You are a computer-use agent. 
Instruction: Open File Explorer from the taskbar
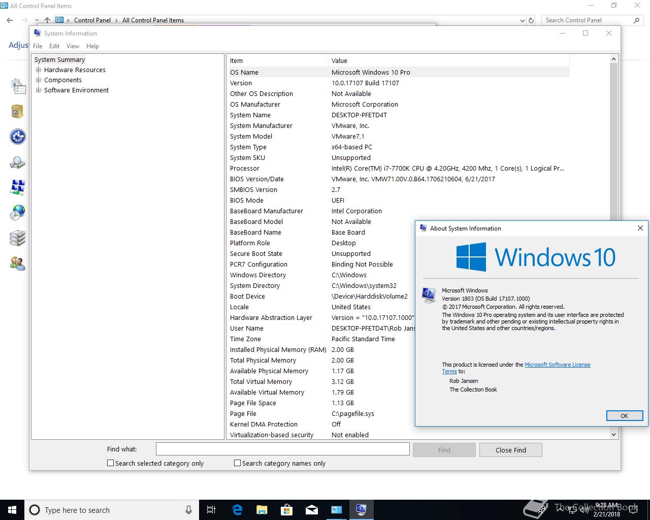pos(262,510)
